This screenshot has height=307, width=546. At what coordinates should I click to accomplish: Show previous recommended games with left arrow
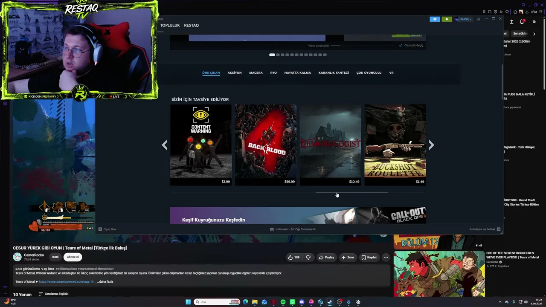(x=165, y=145)
